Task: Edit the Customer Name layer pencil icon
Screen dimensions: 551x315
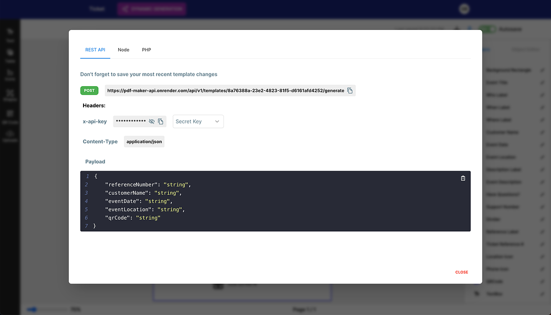Action: pos(542,132)
